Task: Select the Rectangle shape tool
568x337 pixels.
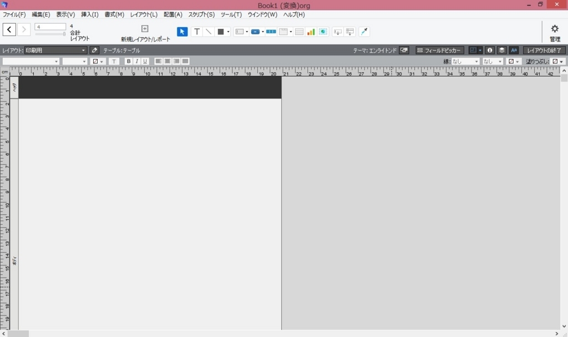Action: click(x=221, y=32)
